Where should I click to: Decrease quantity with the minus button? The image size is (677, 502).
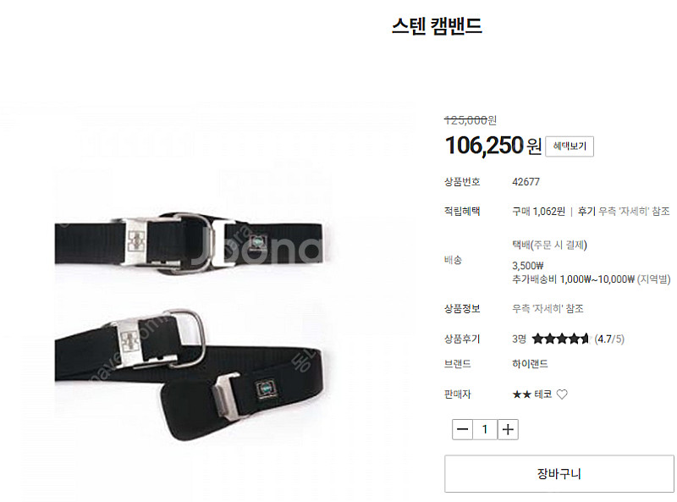pyautogui.click(x=462, y=429)
